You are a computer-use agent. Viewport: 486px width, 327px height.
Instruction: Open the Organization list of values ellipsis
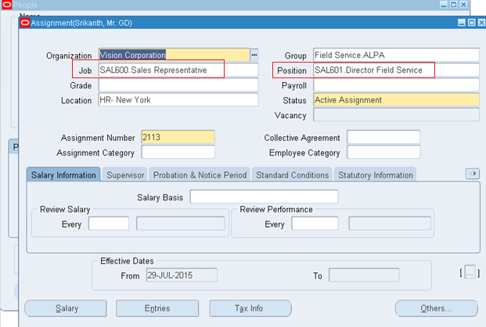click(x=254, y=56)
